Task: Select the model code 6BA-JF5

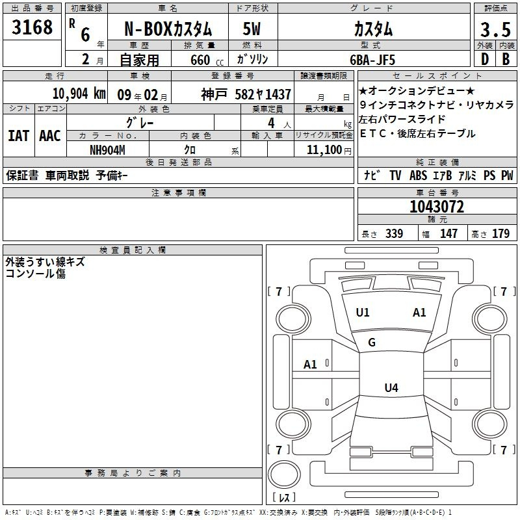Action: click(372, 60)
